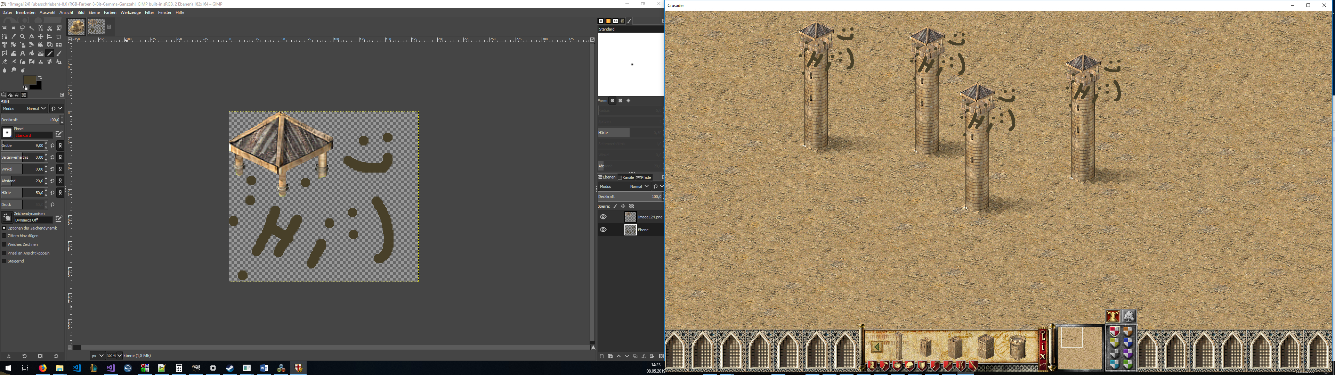Swap foreground and background colors

tap(40, 78)
